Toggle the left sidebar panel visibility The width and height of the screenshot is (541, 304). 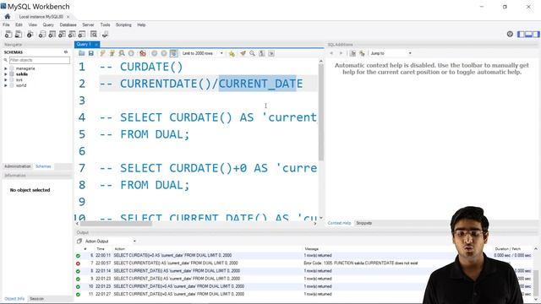[521, 34]
